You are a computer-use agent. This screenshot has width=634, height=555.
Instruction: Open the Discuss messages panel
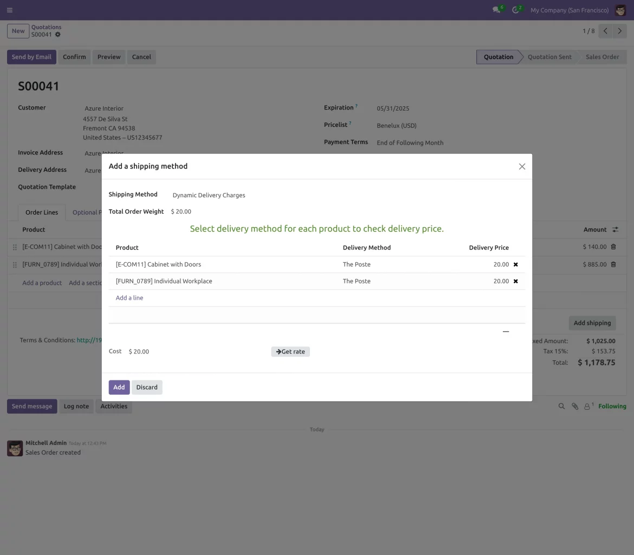(496, 10)
